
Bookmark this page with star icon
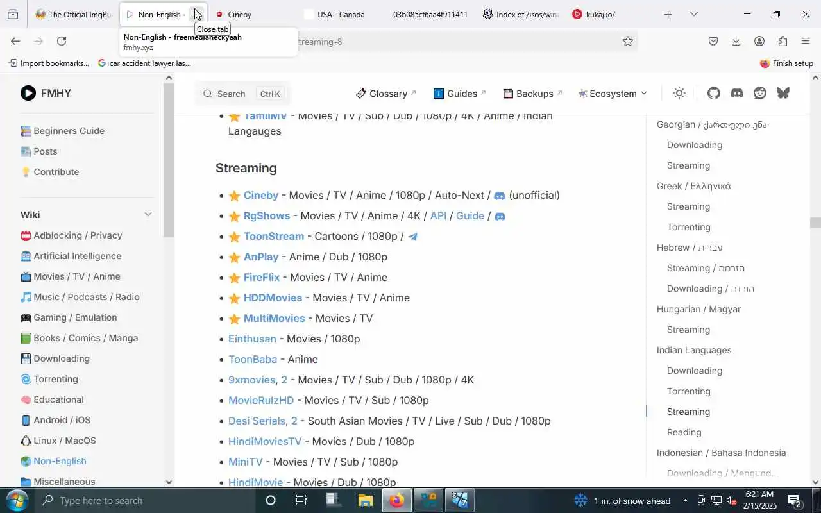pyautogui.click(x=628, y=41)
